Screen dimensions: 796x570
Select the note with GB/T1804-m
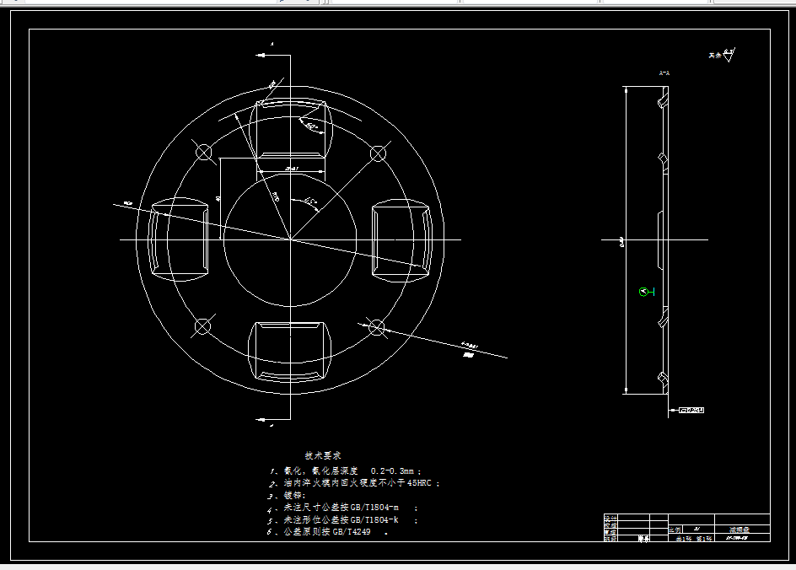(x=342, y=508)
